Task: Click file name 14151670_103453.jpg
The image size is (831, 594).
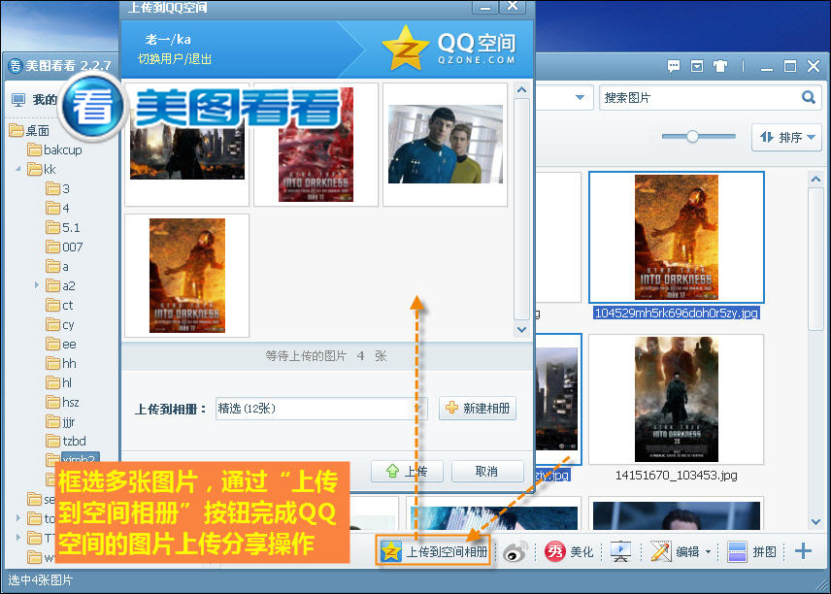Action: (677, 476)
